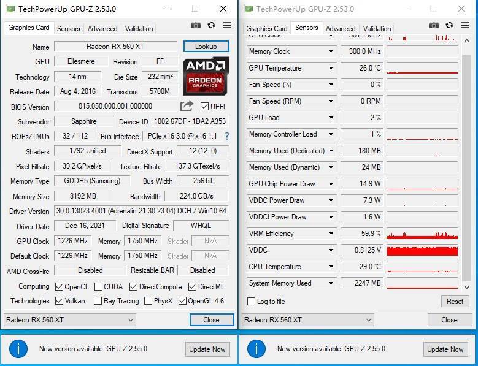478x366 pixels.
Task: Open Fan Speed (%) sensor dropdown
Action: pos(331,85)
